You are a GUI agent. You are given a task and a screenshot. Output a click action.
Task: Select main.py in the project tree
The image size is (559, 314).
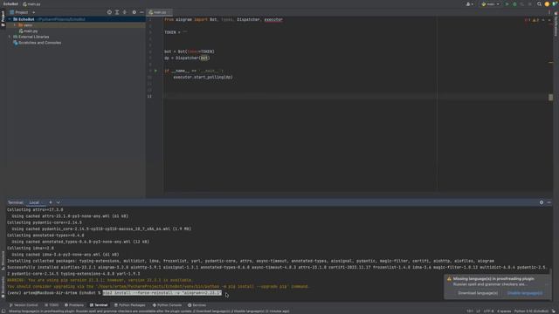29,31
